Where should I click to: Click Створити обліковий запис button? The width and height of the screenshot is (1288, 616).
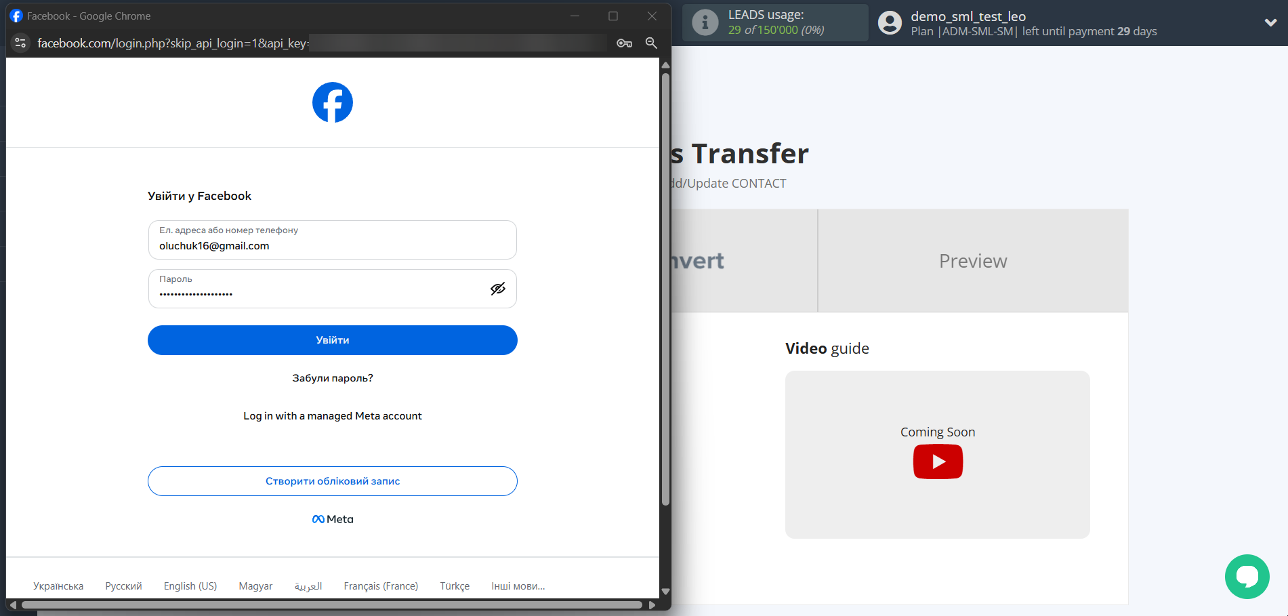333,481
